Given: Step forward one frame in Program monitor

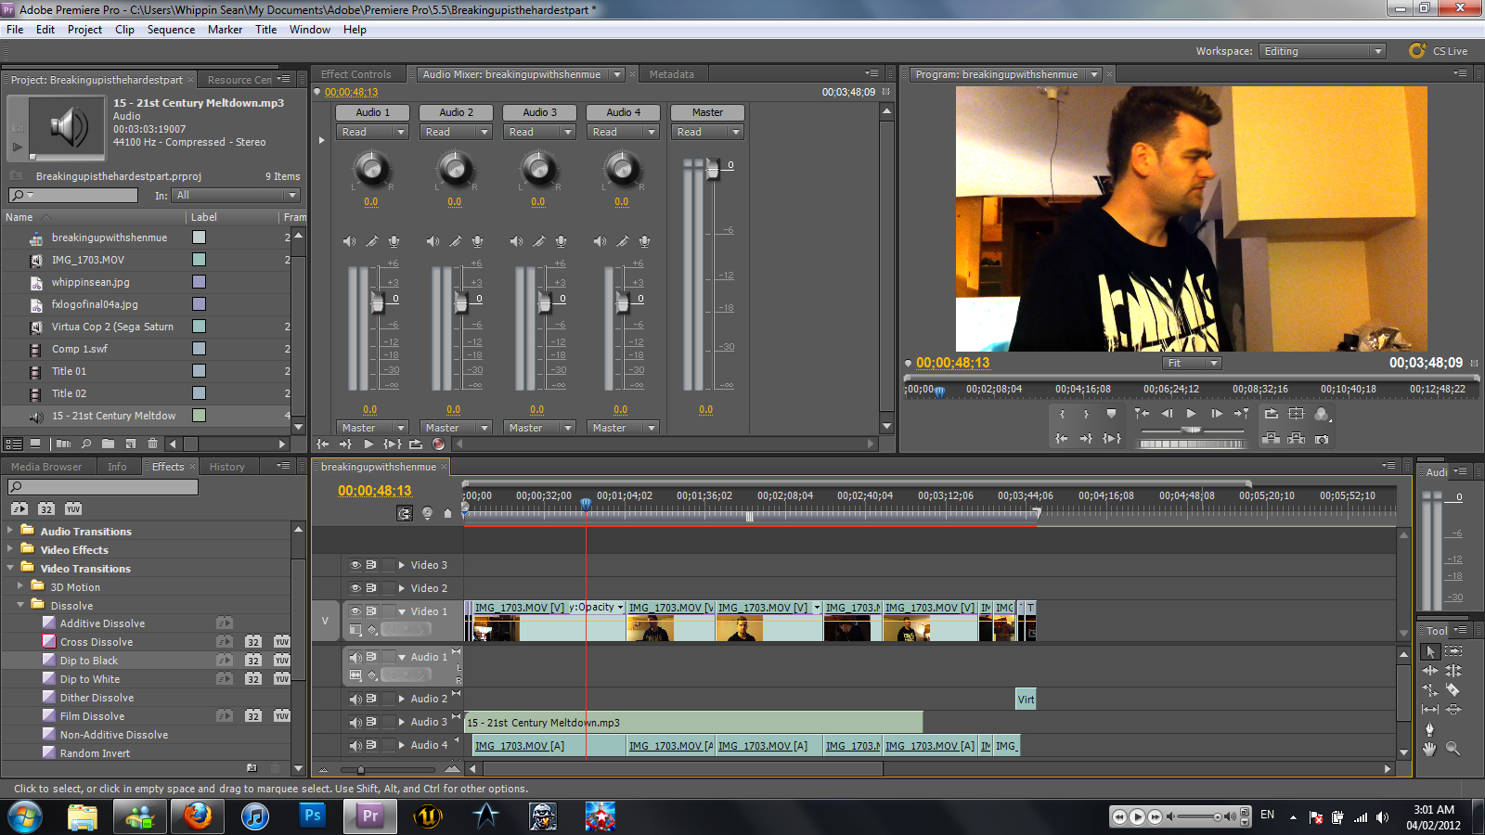Looking at the screenshot, I should 1216,414.
